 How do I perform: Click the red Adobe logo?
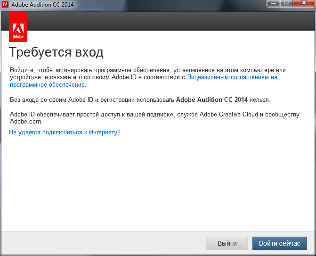coord(18,27)
